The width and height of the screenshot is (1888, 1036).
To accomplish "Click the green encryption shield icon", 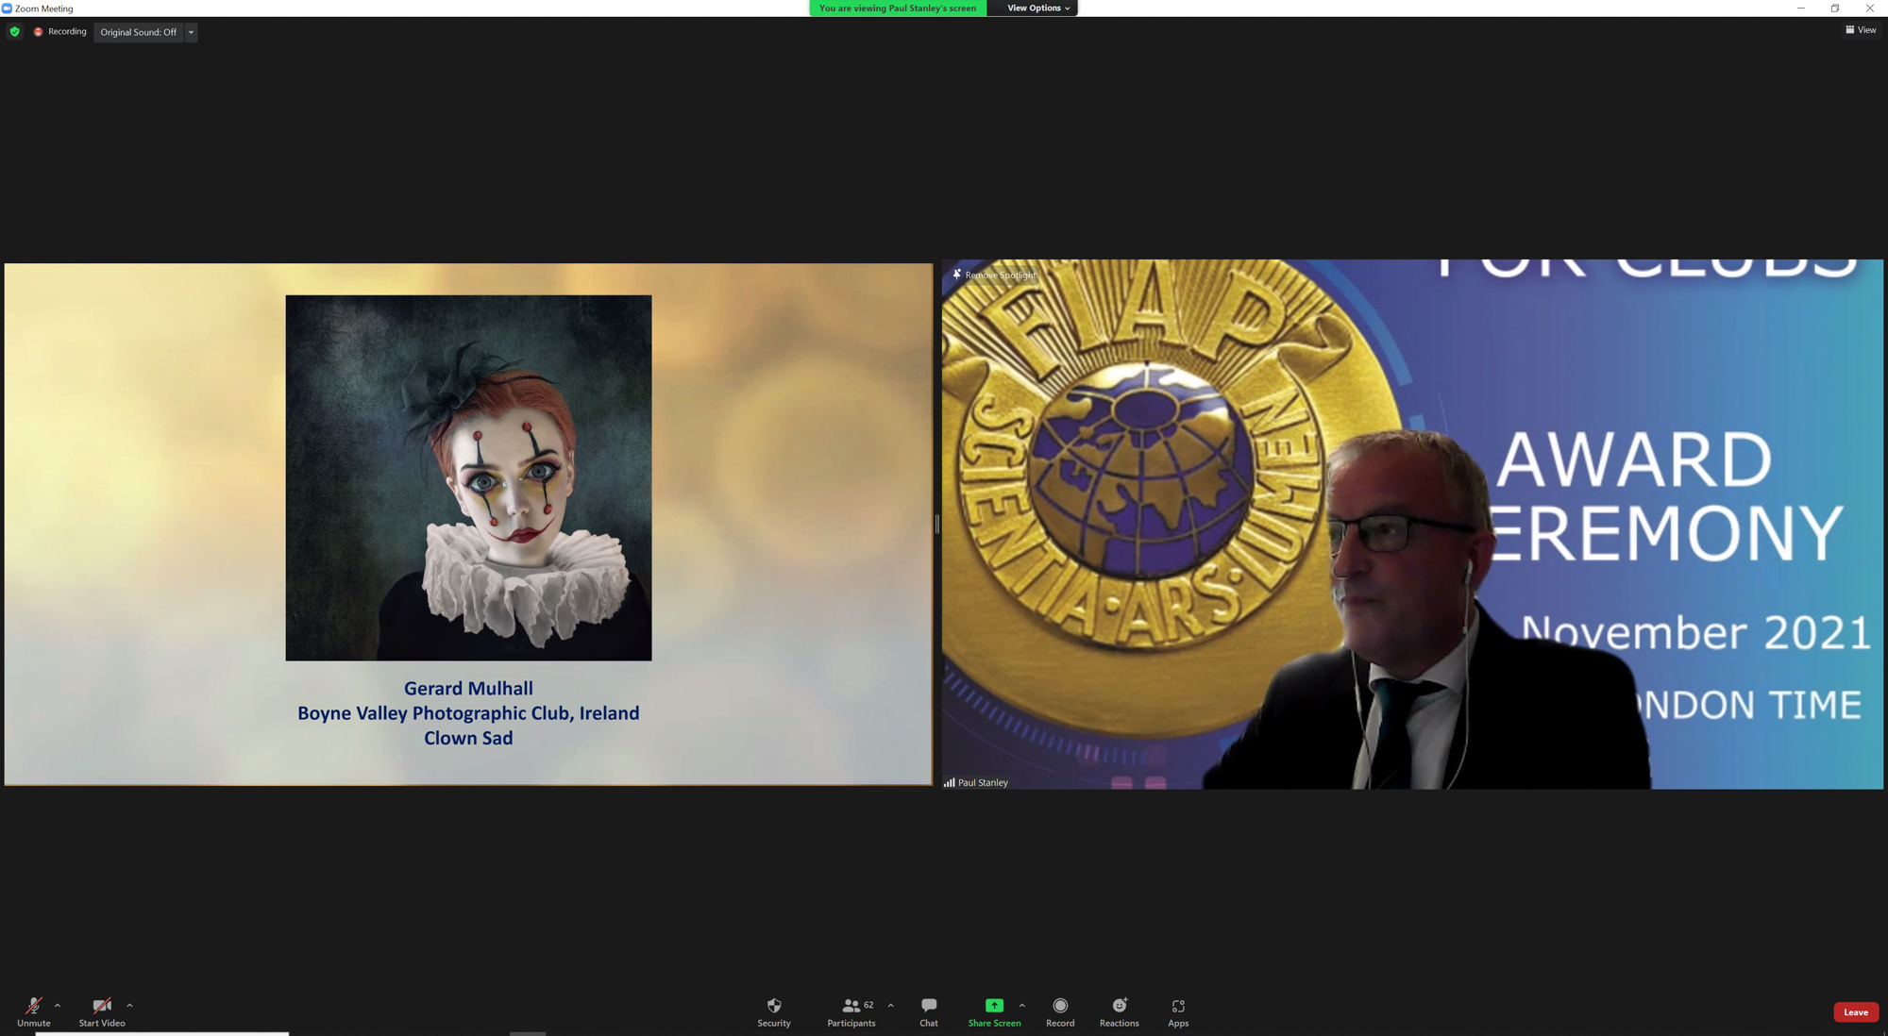I will point(14,32).
